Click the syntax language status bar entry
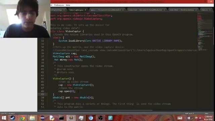215x121 pixels. point(207,113)
